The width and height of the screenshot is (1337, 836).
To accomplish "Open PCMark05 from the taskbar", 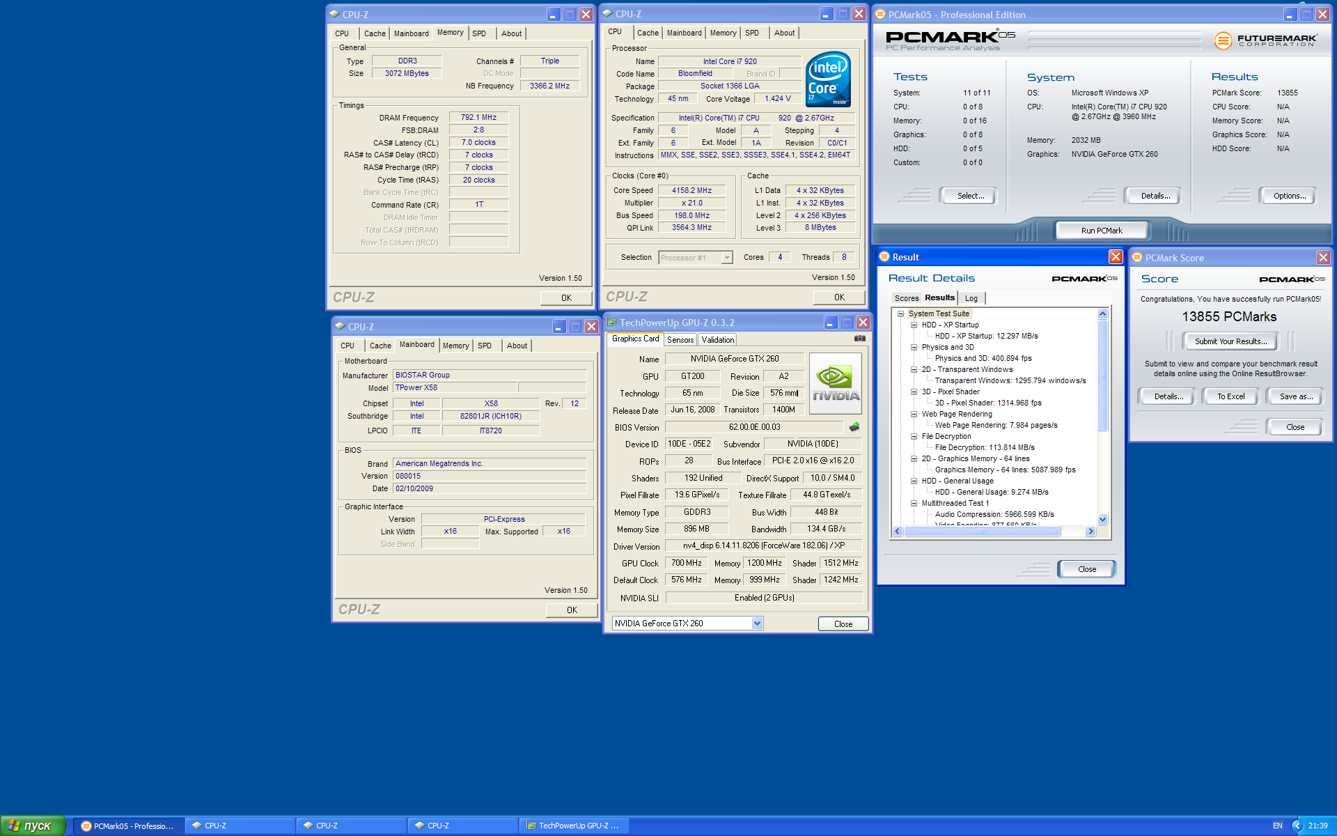I will coord(129,826).
